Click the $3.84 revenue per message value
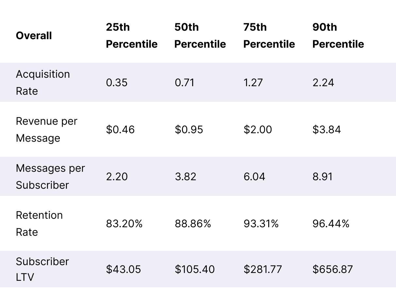Screen dimensions: 396x303 tap(327, 130)
